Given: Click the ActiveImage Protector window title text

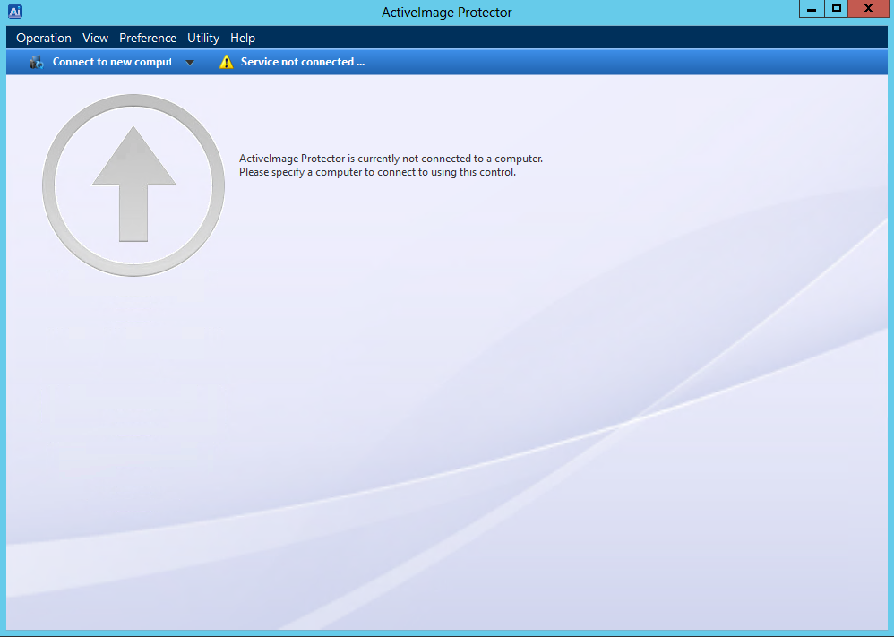Looking at the screenshot, I should 447,13.
